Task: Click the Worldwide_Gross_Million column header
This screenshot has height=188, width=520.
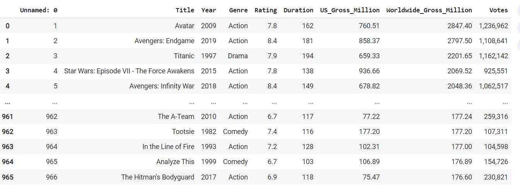Action: click(x=429, y=10)
